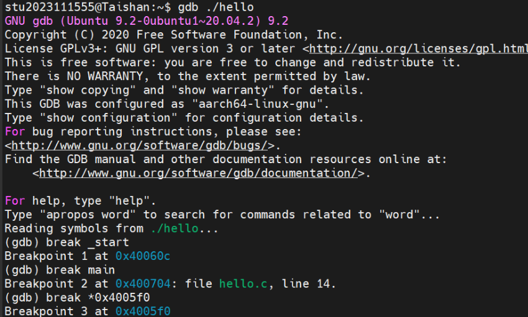Click the hello.c file name
The image size is (528, 317).
tap(243, 284)
